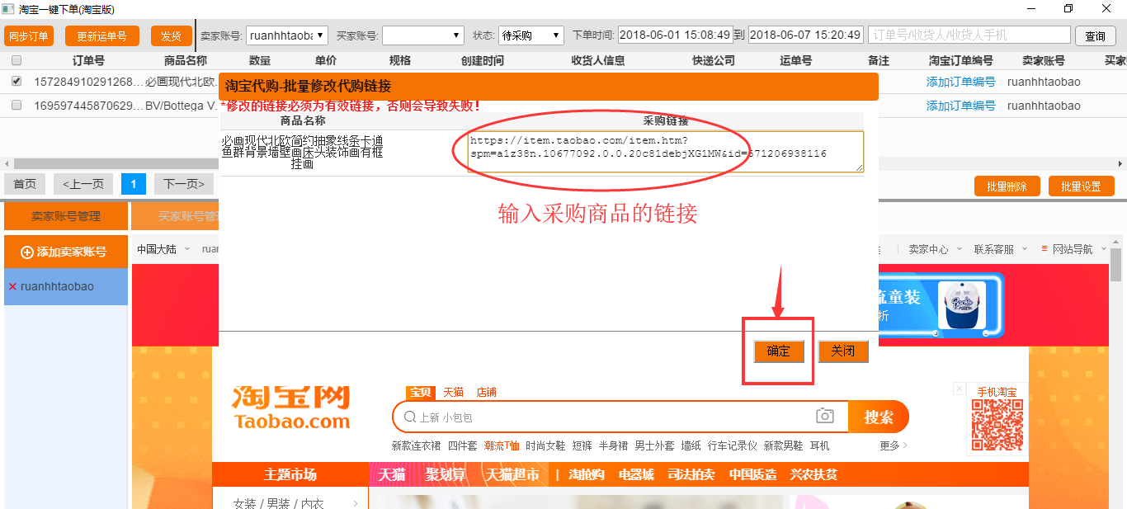1127x509 pixels.
Task: Toggle the select-all checkbox in table header
Action: (x=17, y=60)
